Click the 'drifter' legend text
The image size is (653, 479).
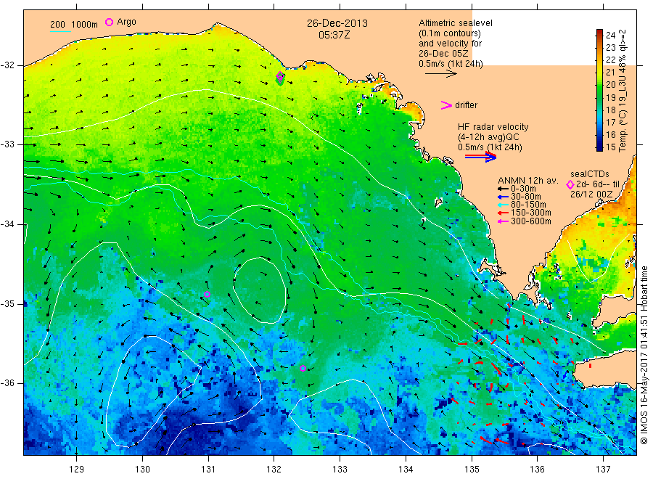tap(466, 105)
